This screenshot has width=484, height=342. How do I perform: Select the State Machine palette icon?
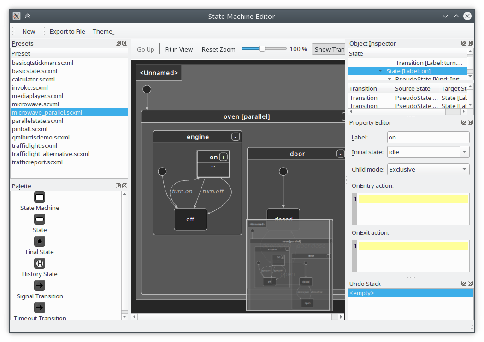pyautogui.click(x=40, y=197)
